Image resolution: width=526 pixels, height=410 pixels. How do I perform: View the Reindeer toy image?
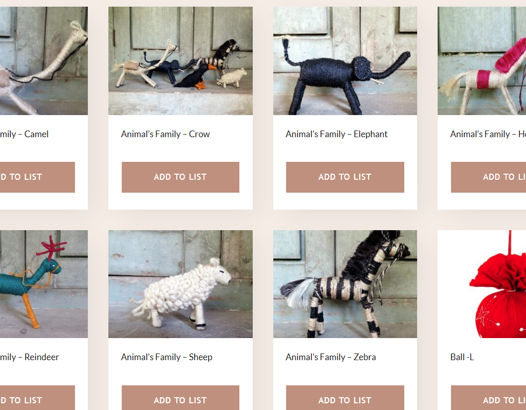(x=44, y=284)
